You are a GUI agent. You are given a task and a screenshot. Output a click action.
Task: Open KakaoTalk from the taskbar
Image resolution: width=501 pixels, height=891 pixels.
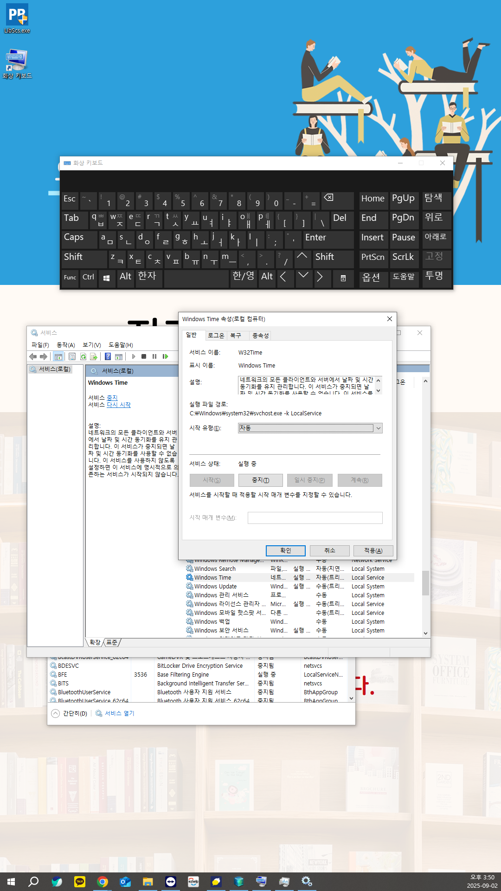click(80, 881)
